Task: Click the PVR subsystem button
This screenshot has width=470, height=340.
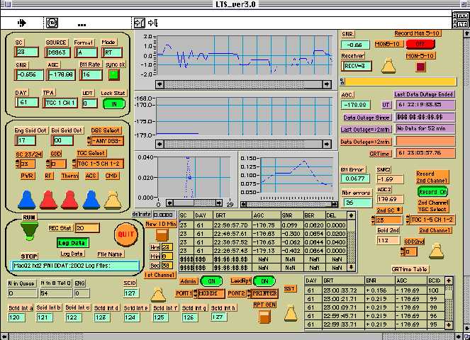Action: pyautogui.click(x=27, y=176)
